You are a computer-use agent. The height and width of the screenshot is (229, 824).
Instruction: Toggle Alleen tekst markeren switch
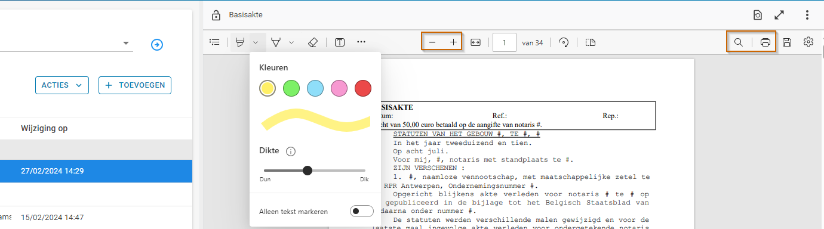362,211
